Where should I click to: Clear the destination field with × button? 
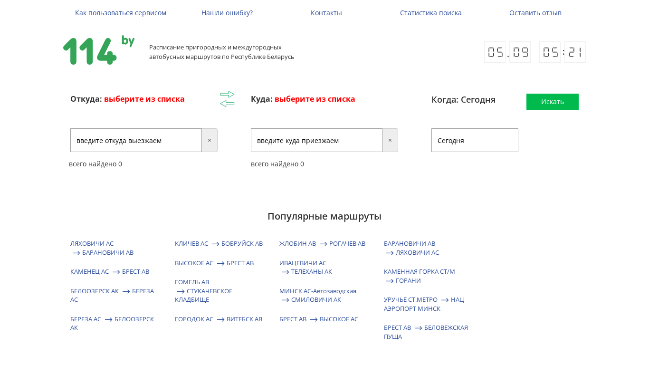390,140
